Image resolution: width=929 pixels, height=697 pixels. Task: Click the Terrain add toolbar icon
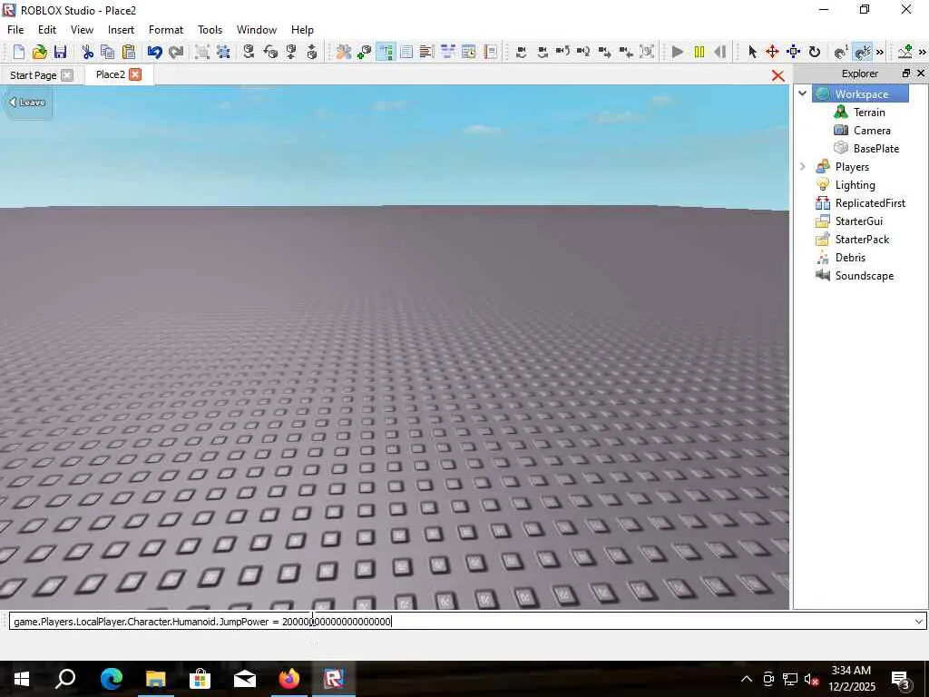[x=905, y=52]
